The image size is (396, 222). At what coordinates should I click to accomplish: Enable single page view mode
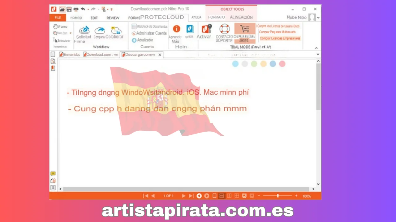tap(214, 196)
